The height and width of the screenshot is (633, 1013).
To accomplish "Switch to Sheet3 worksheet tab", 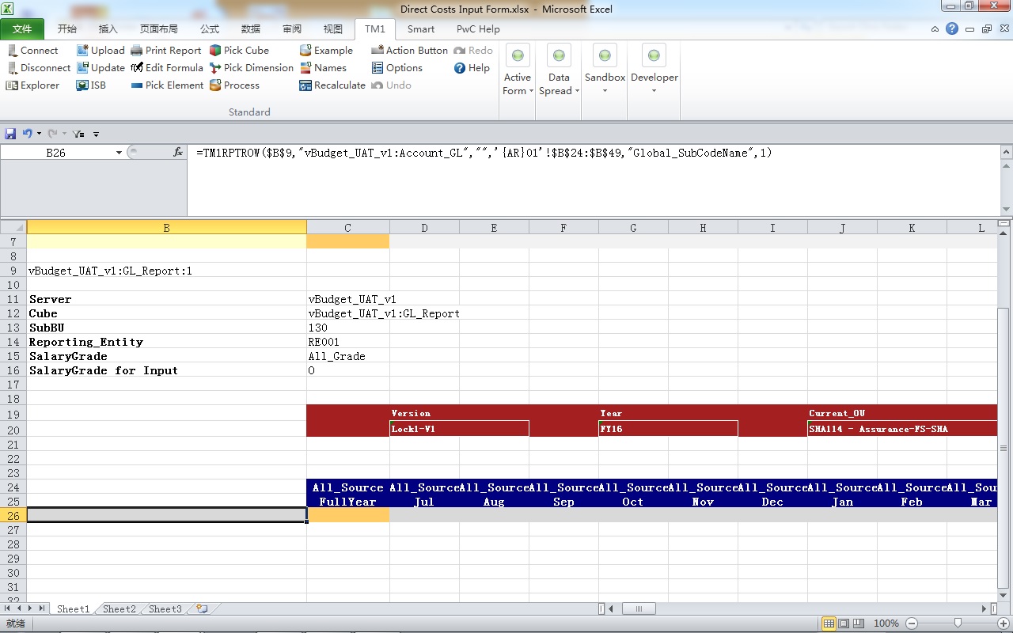I will point(165,608).
